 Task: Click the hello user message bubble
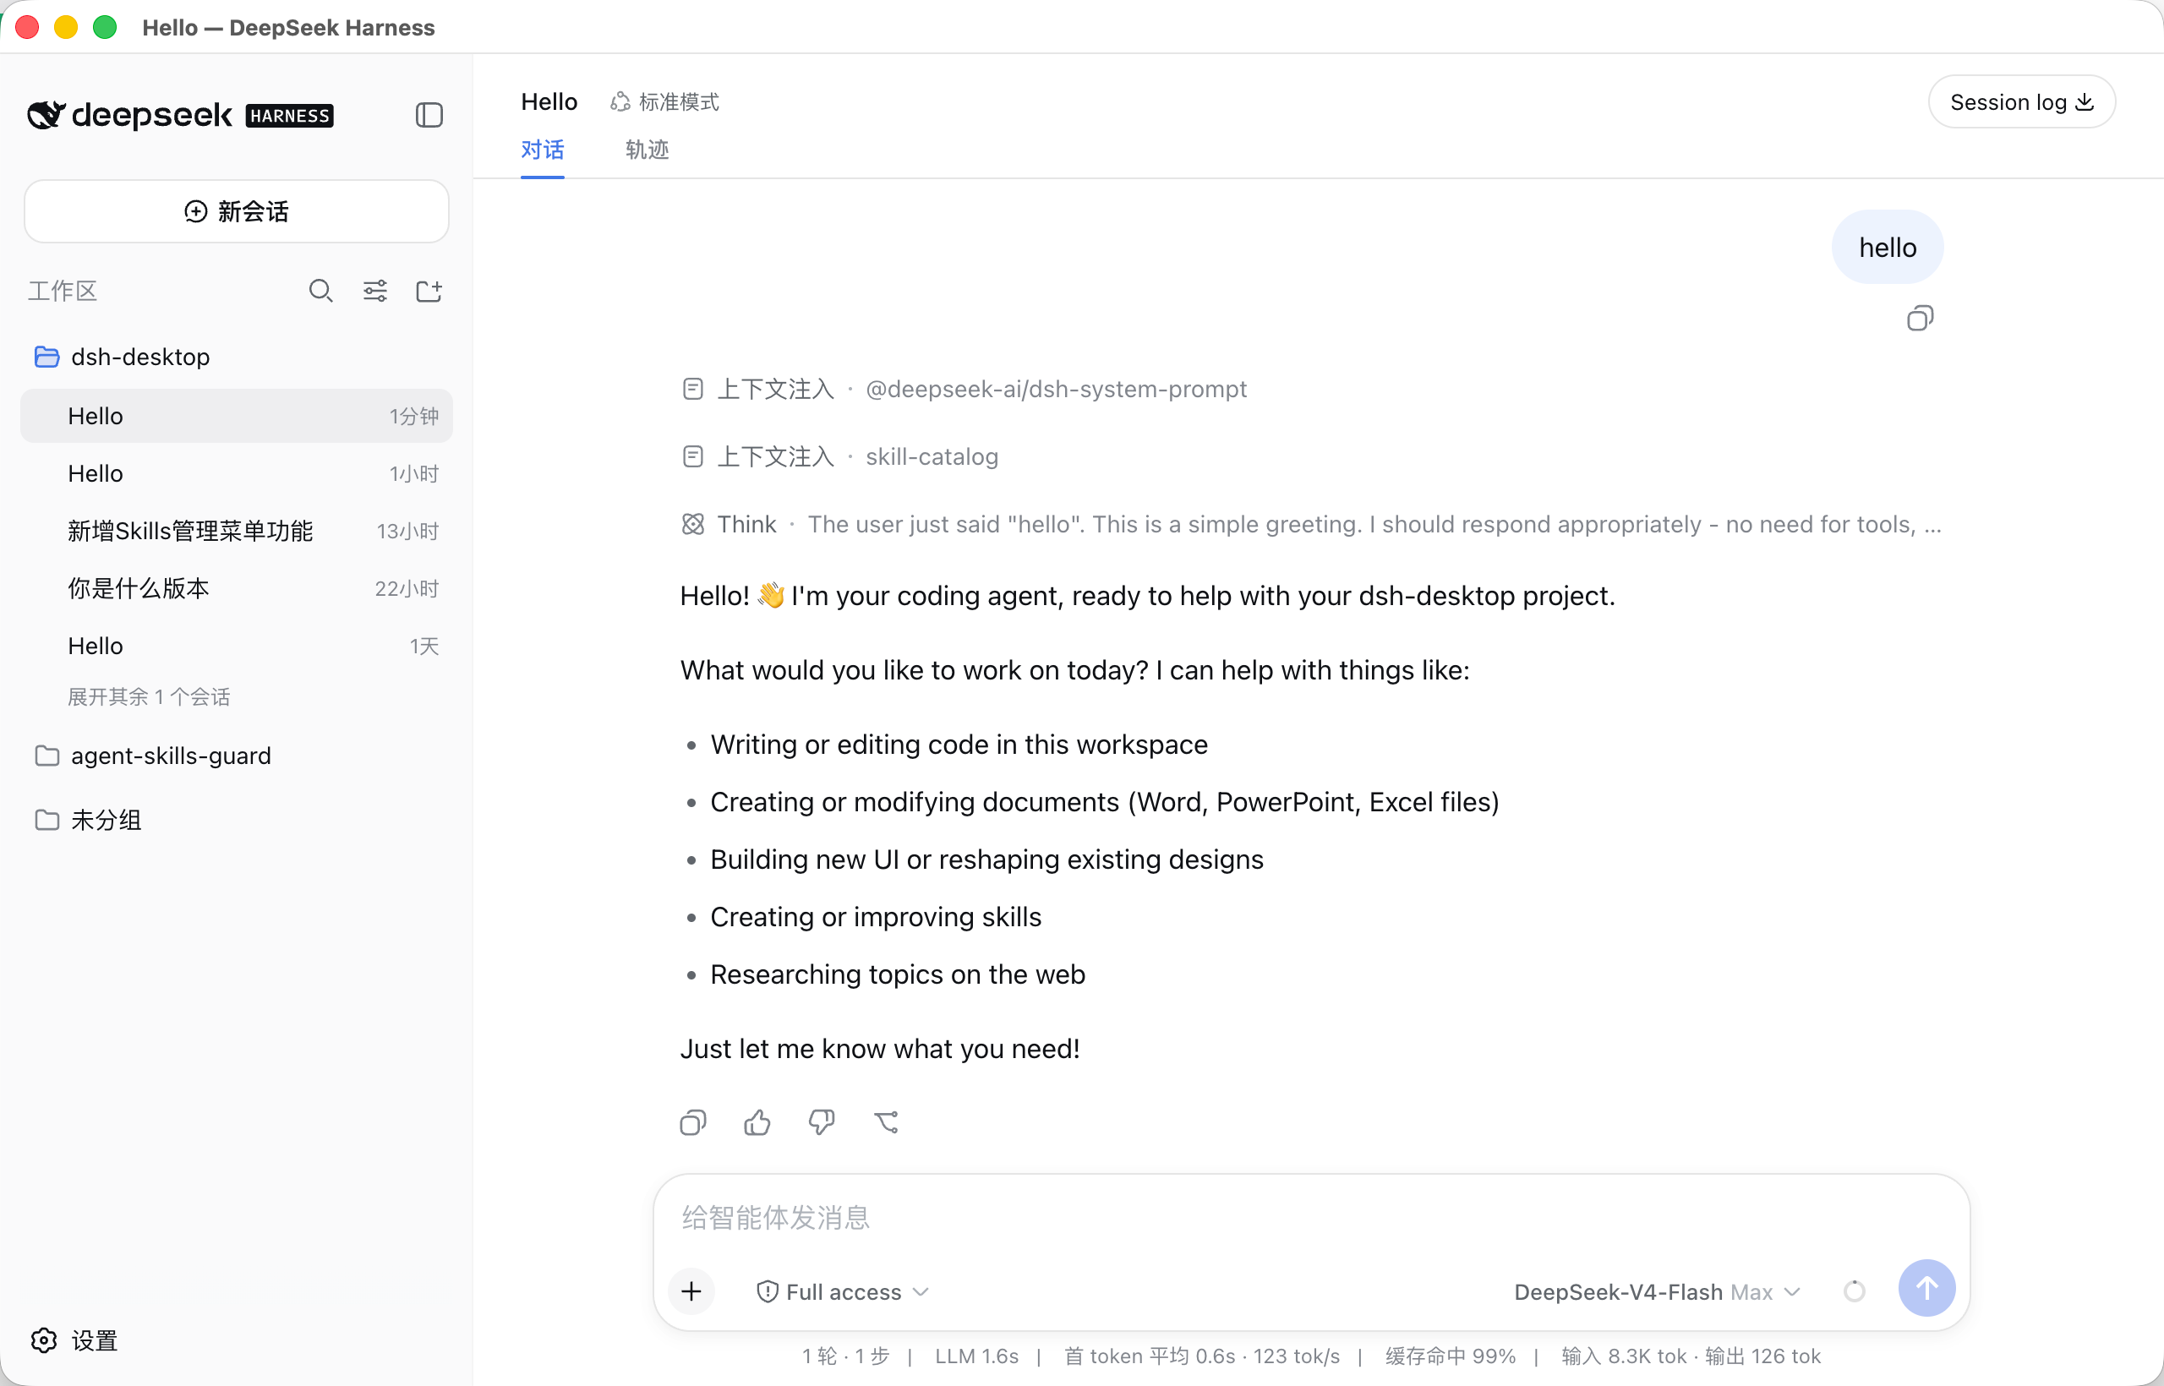[1887, 248]
